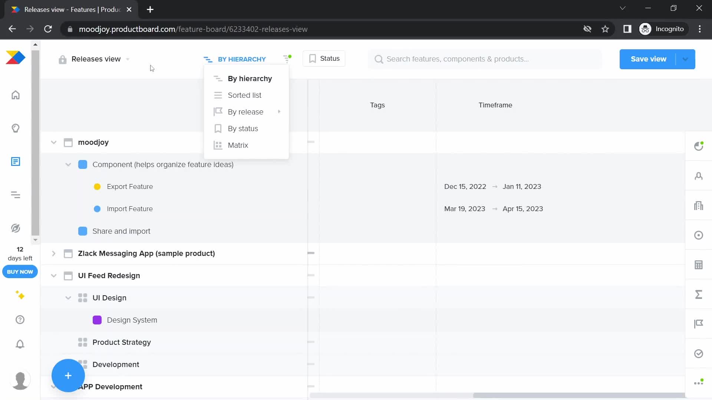Open the releases flag column icon

click(x=699, y=324)
